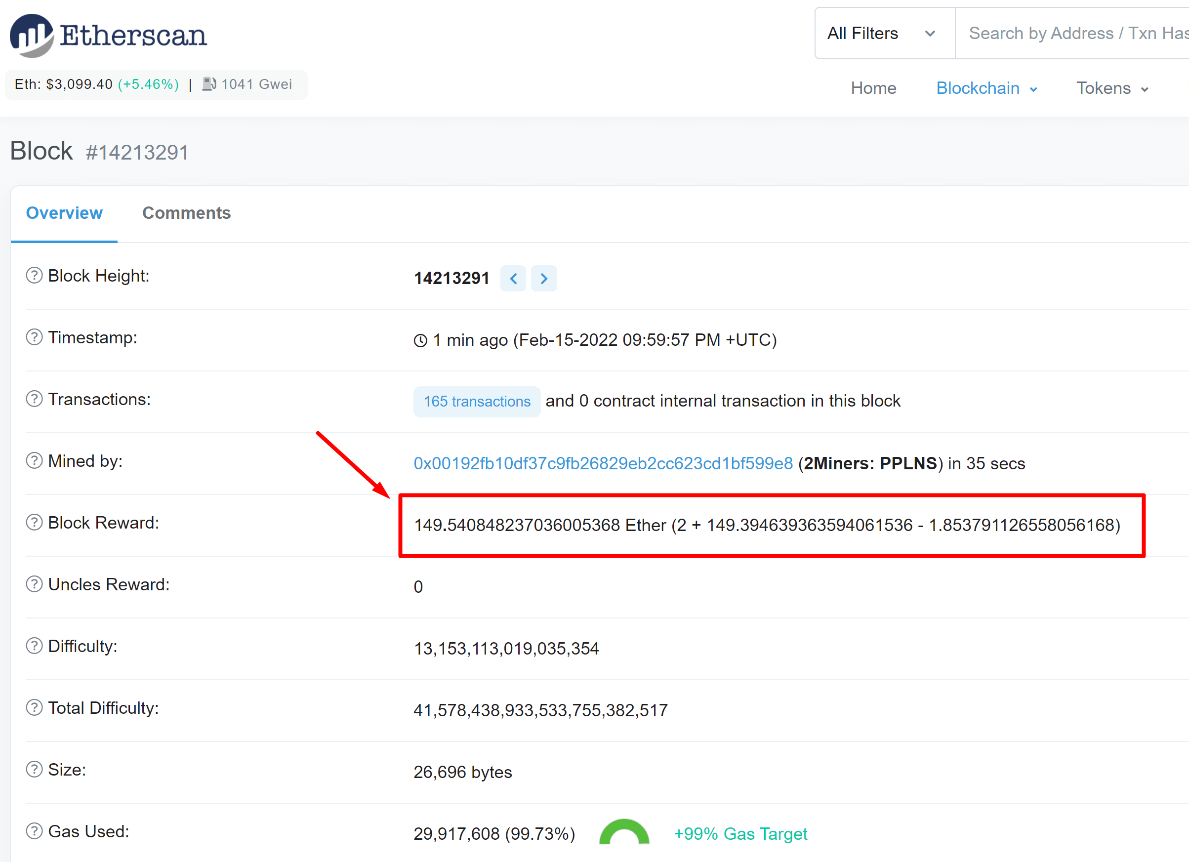
Task: Click help icon beside Block Reward
Action: point(34,522)
